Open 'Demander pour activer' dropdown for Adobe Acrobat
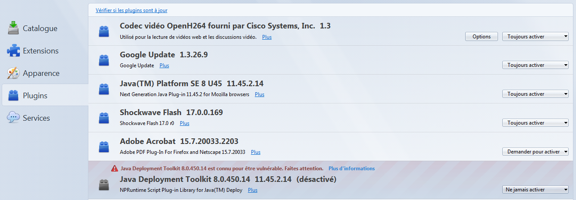 [x=535, y=152]
